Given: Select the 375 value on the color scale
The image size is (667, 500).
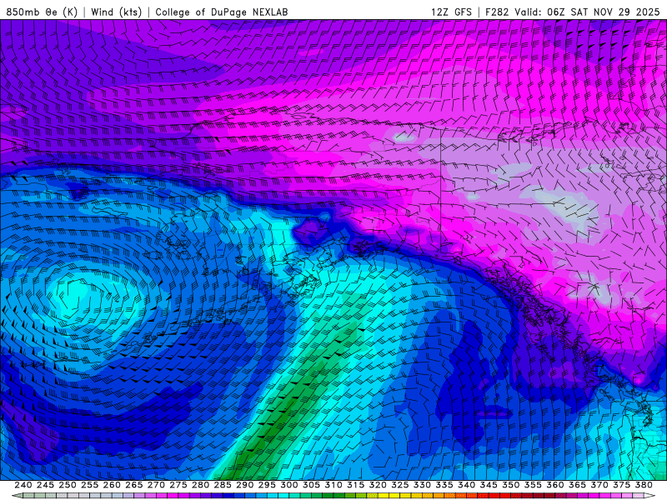Looking at the screenshot, I should [622, 485].
